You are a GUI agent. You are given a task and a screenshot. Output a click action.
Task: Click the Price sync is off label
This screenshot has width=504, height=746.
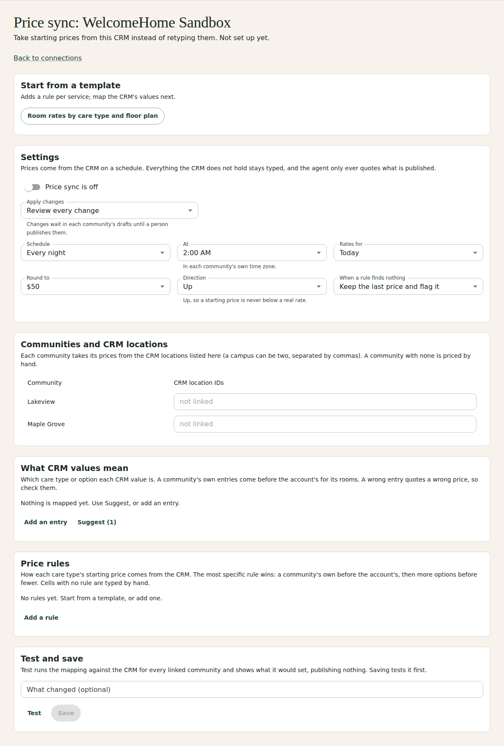click(71, 187)
